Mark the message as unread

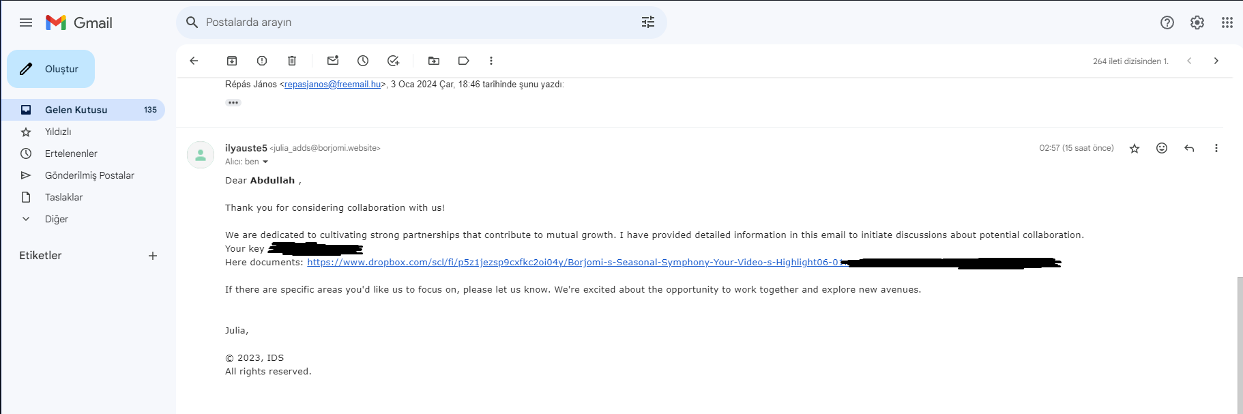tap(333, 61)
